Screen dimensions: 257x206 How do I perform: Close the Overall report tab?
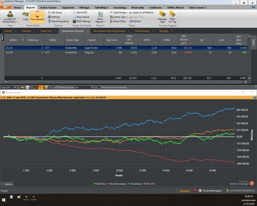tap(15, 31)
